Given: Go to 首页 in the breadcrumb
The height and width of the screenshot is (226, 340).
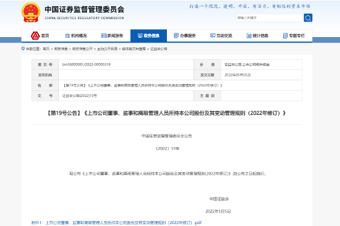Looking at the screenshot, I should [x=46, y=49].
